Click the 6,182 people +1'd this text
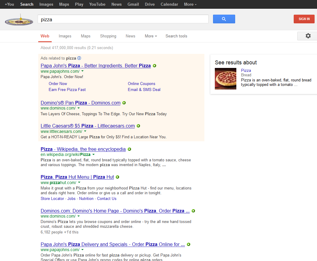 pos(59,232)
